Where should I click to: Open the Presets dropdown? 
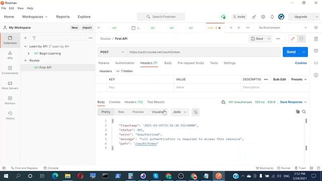click(299, 79)
